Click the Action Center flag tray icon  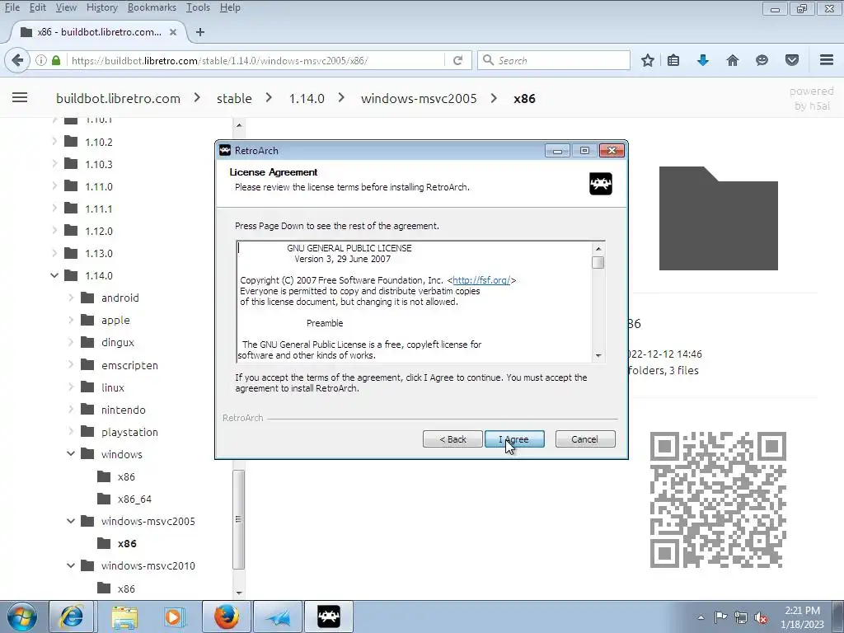pos(720,617)
